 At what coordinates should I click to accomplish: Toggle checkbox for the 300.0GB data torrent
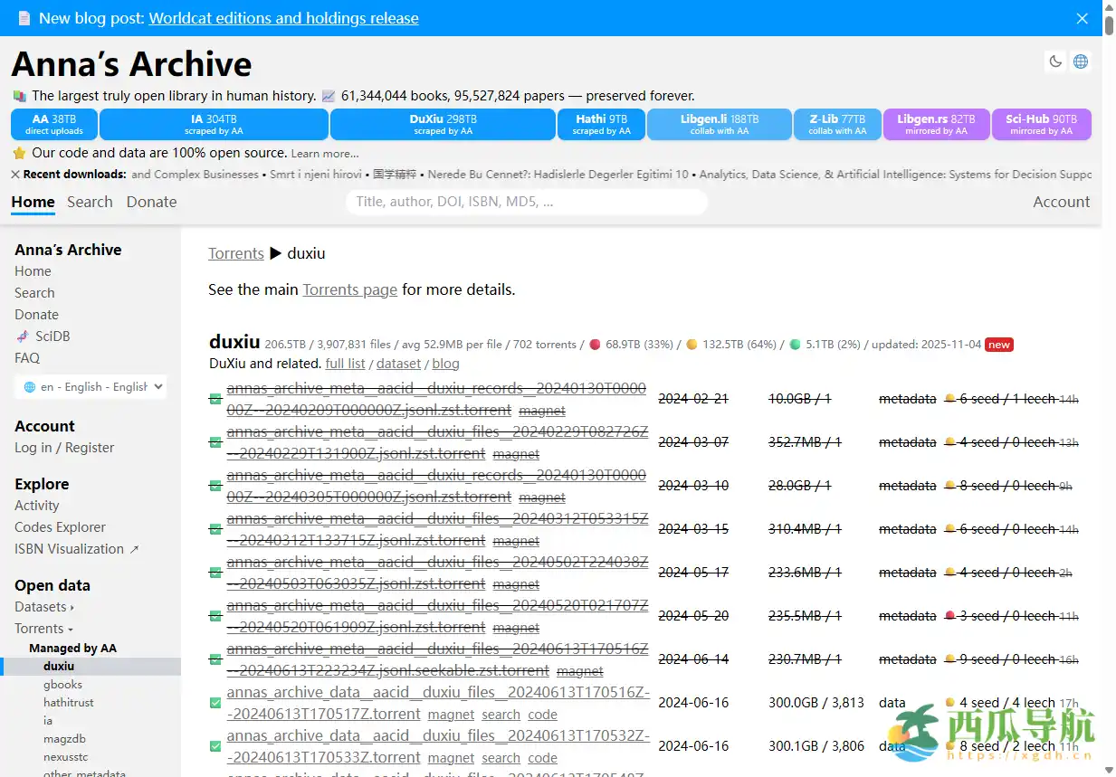point(215,703)
